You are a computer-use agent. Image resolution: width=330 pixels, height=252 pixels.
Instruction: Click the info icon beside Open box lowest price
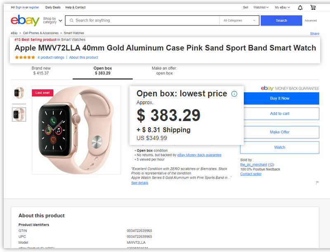pyautogui.click(x=234, y=94)
